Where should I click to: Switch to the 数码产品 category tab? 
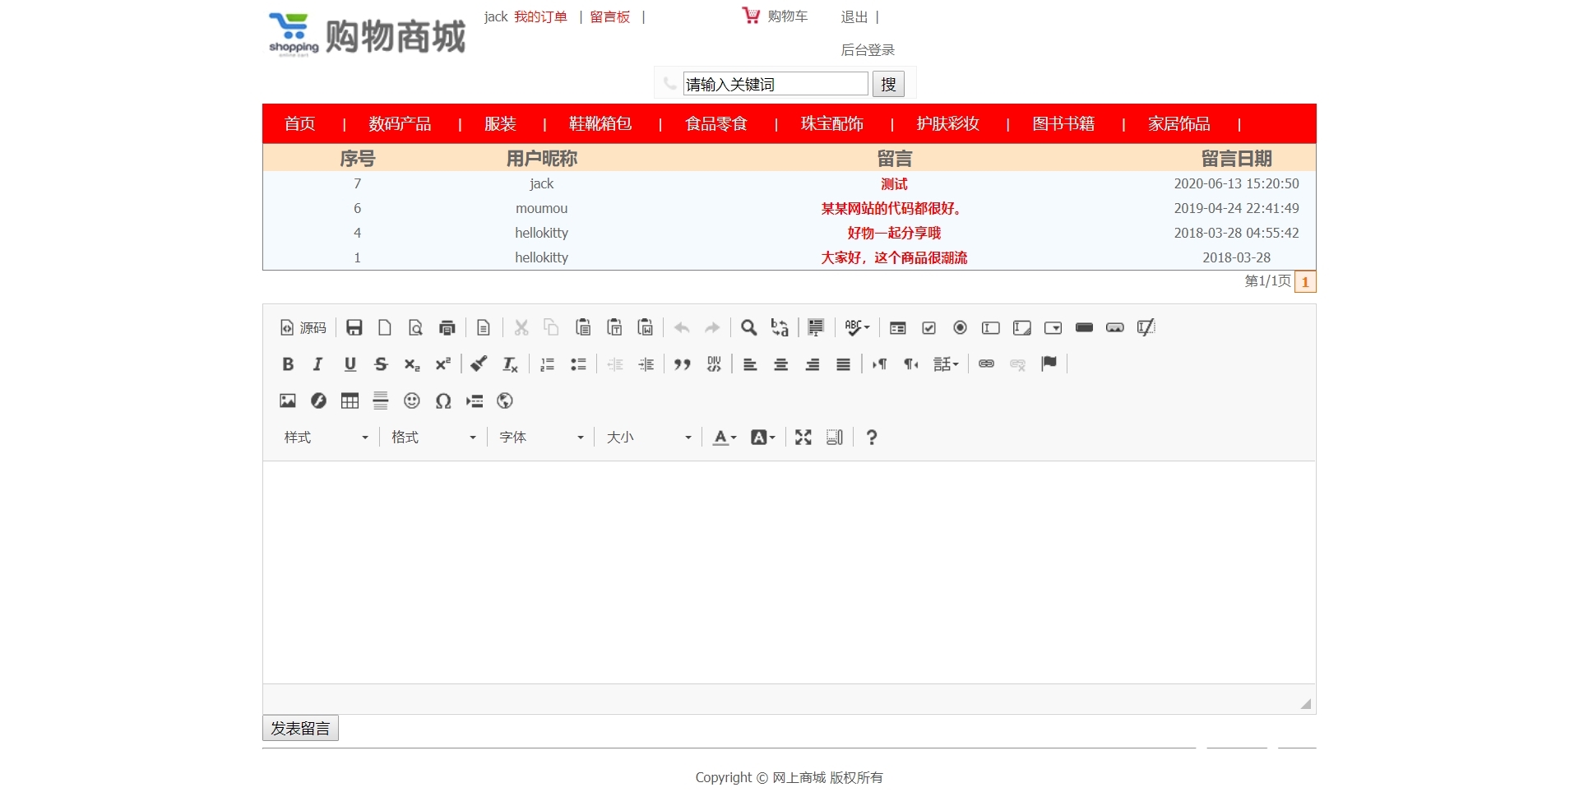[400, 123]
